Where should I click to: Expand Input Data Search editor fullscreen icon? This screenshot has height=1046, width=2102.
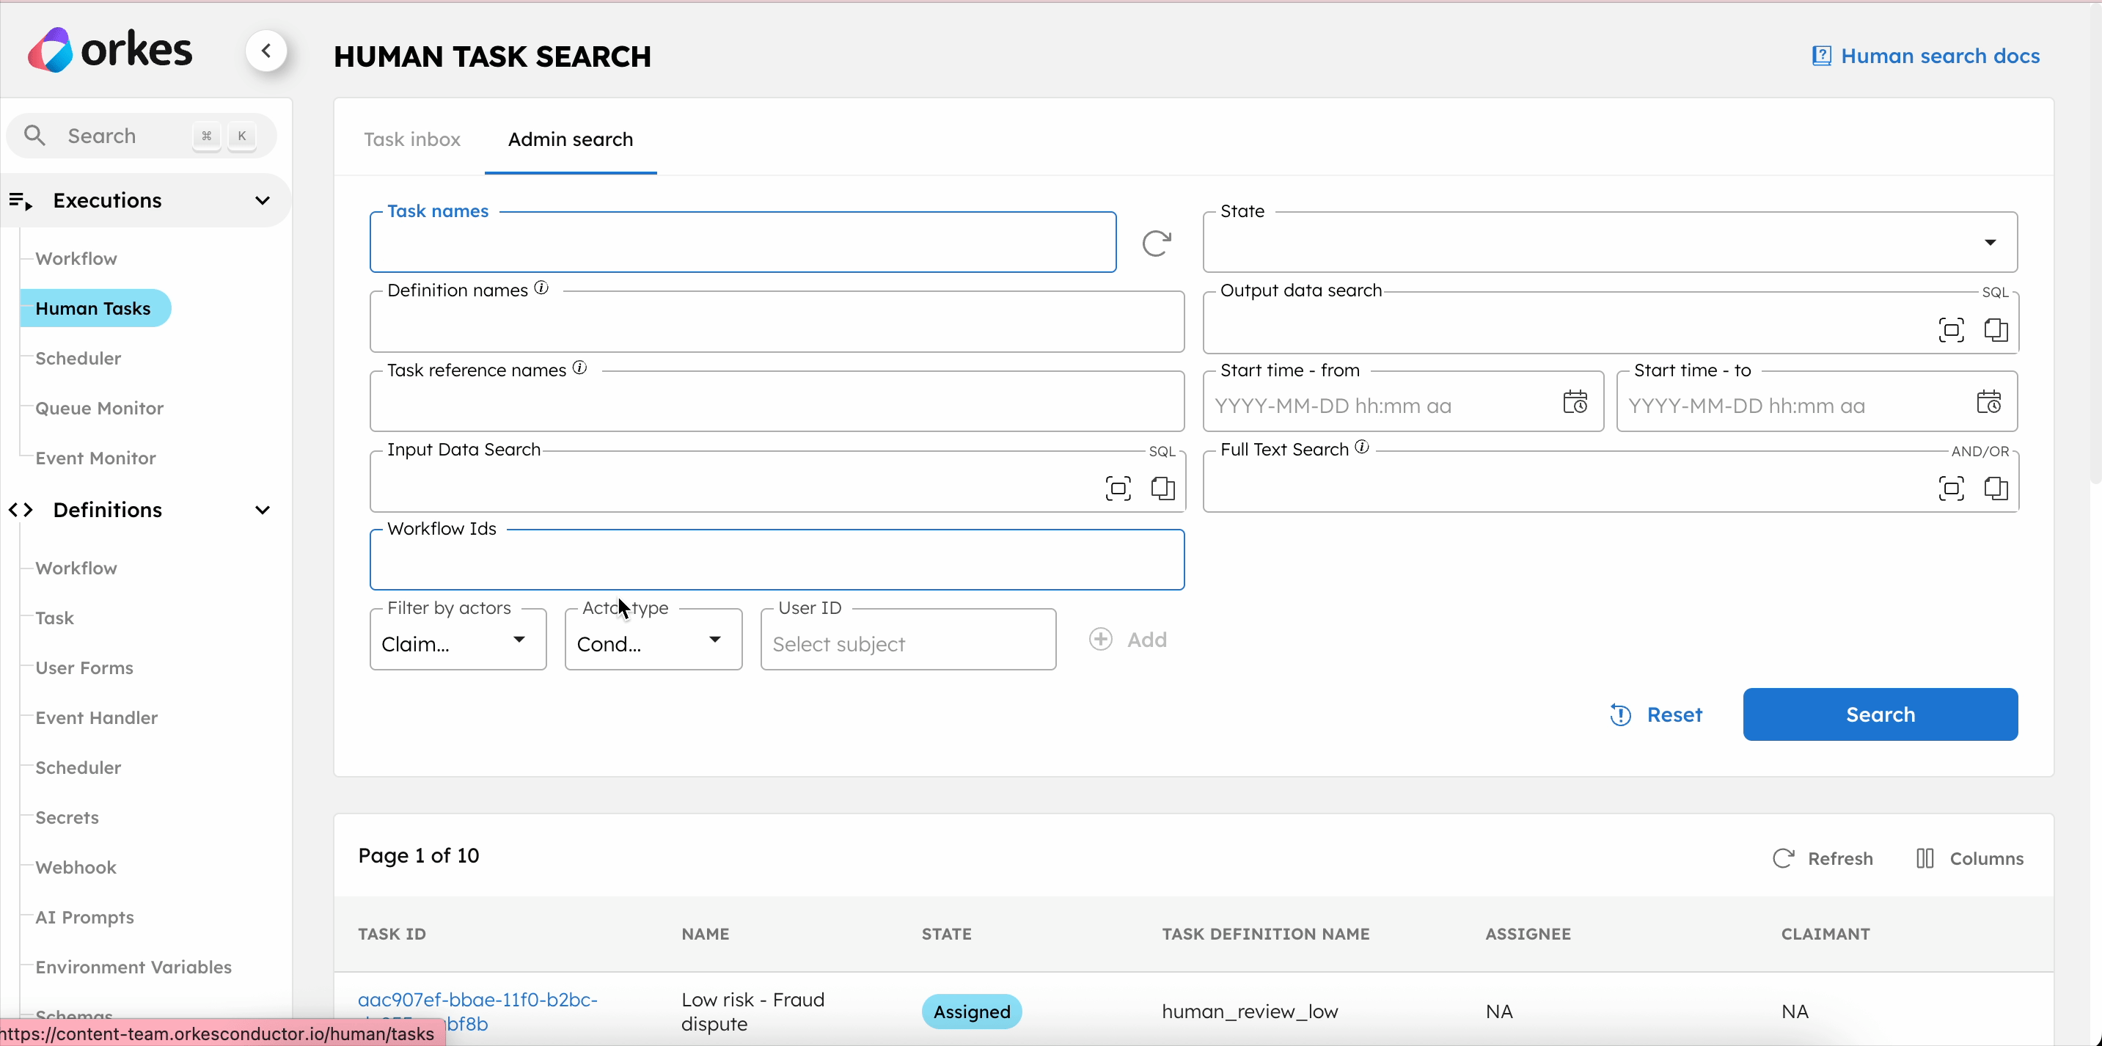pos(1118,489)
